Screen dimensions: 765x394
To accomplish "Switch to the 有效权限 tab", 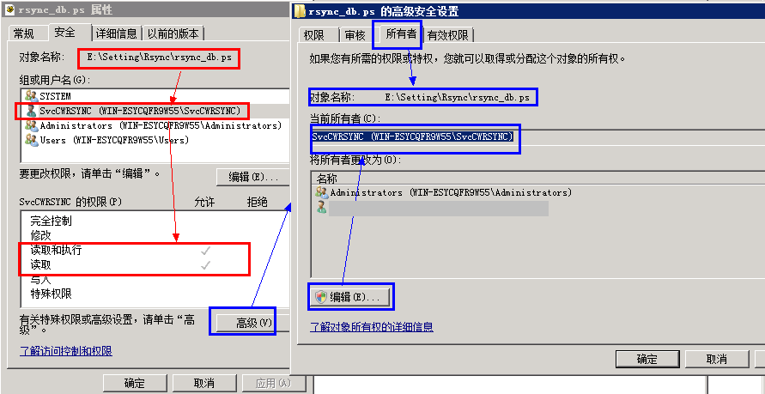I will (448, 35).
